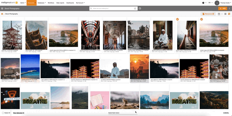232x116 pixels.
Task: Uncheck the last coastal cliffs image
Action: point(201,19)
